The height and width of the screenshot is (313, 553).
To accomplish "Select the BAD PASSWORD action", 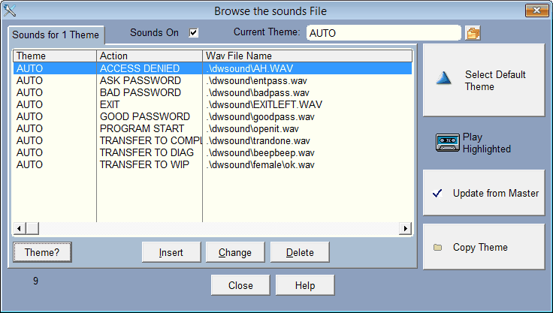I will point(141,92).
